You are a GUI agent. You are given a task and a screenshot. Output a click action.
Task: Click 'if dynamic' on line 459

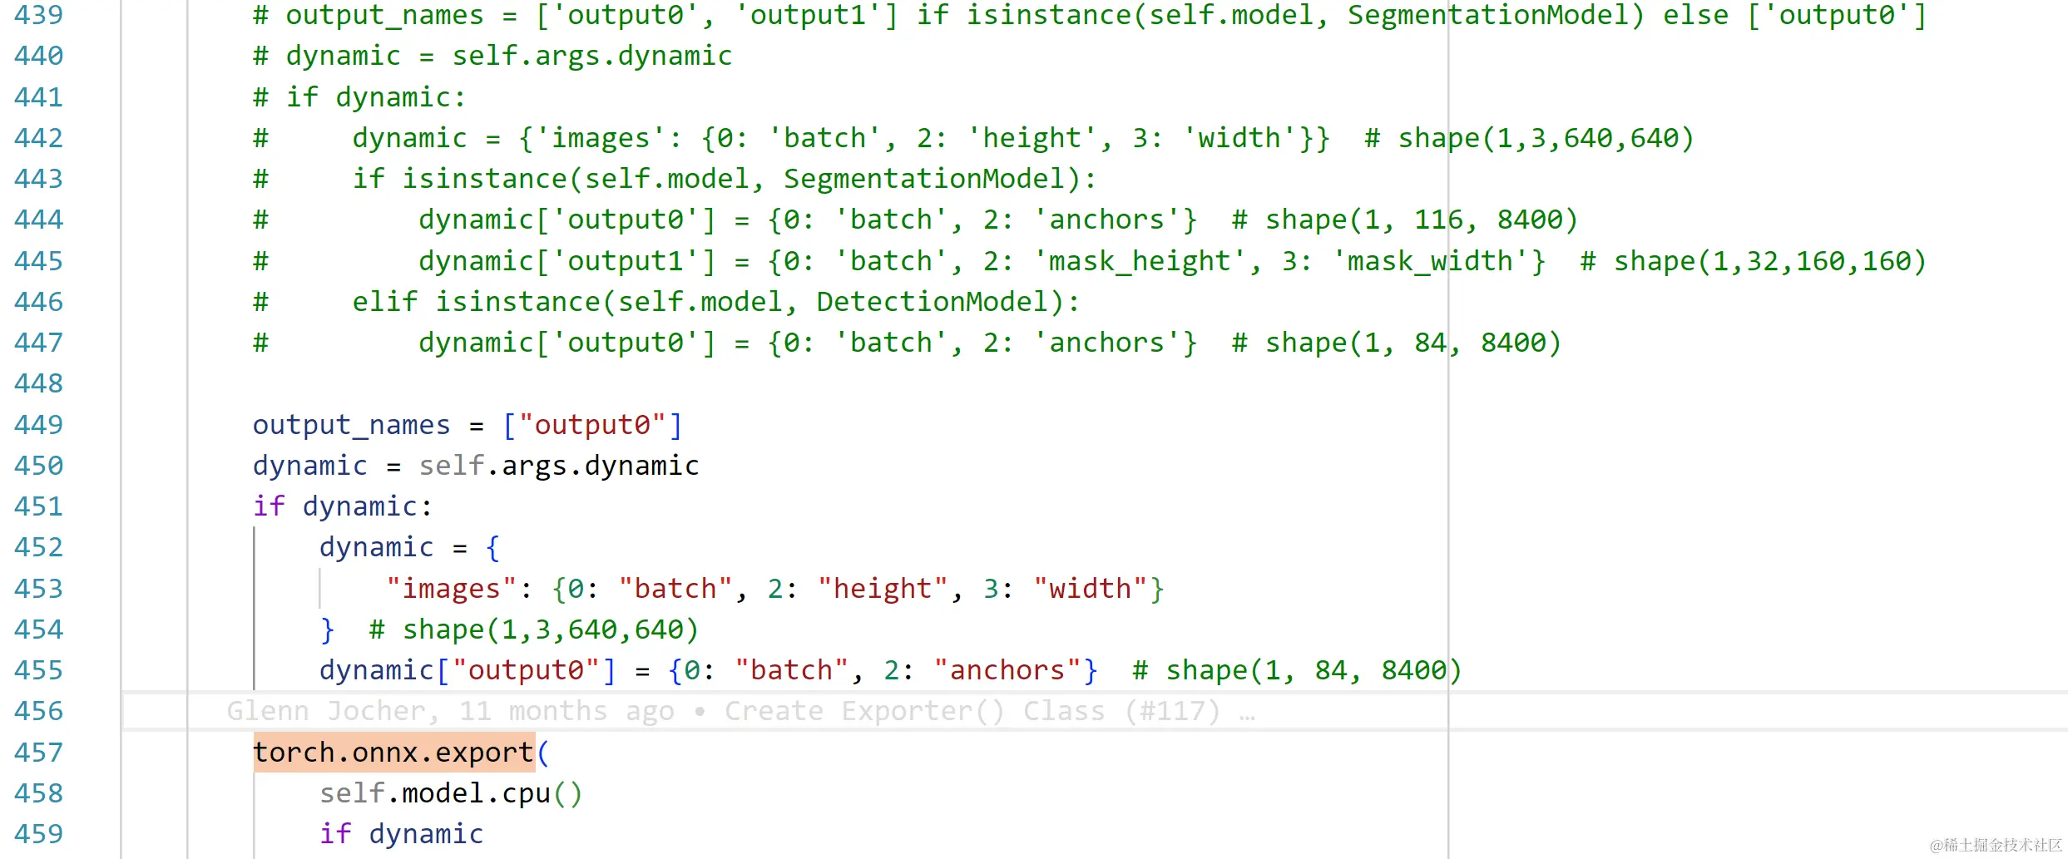point(401,834)
